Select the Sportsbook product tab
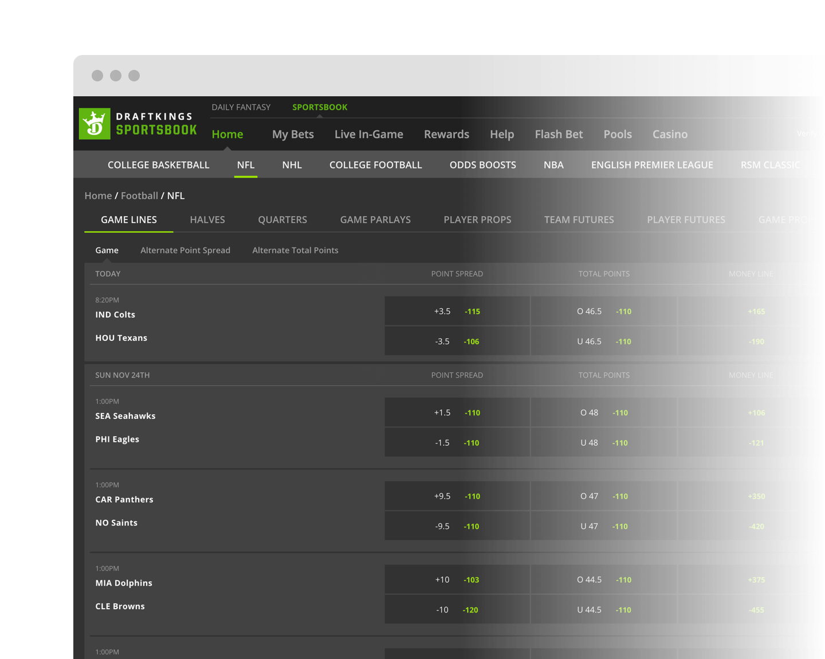Image resolution: width=825 pixels, height=659 pixels. point(320,107)
